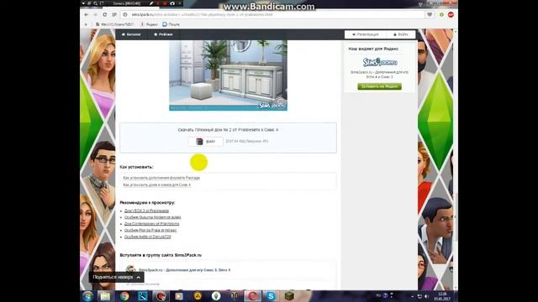Open the Яндекс bookmark
Viewport: 538px width, 302px height.
tap(149, 24)
